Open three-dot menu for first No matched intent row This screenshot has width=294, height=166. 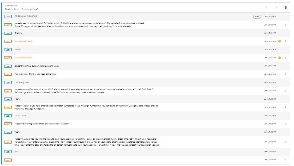286,41
